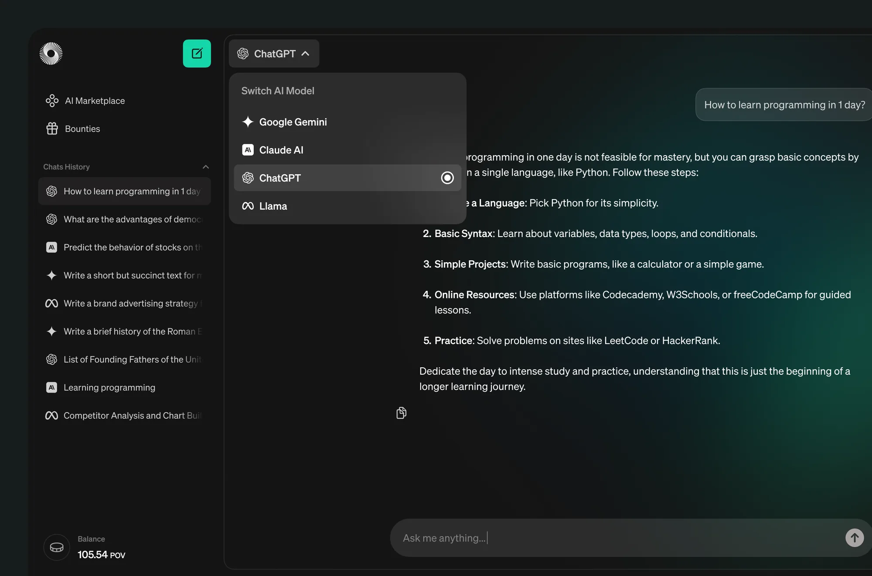
Task: Open chat 'Write a short but succinct text for'
Action: point(125,275)
